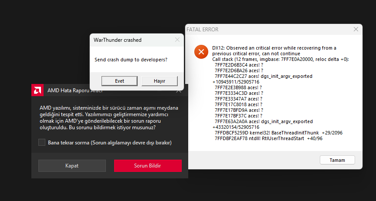Image resolution: width=376 pixels, height=201 pixels.
Task: Select the ntdll RtlUserThreadStart stack line
Action: 268,138
